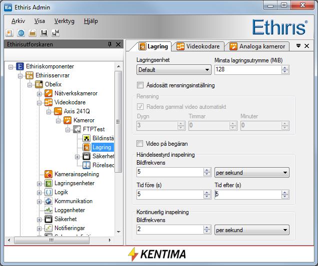Close the Ethirisutforskaren panel
Viewport: 318px width, 266px height.
pyautogui.click(x=118, y=44)
